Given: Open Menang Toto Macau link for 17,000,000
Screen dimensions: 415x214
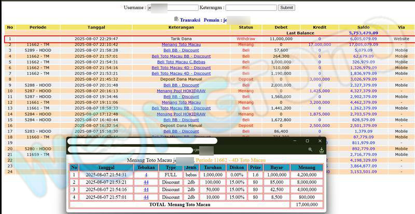Looking at the screenshot, I should pos(181,44).
